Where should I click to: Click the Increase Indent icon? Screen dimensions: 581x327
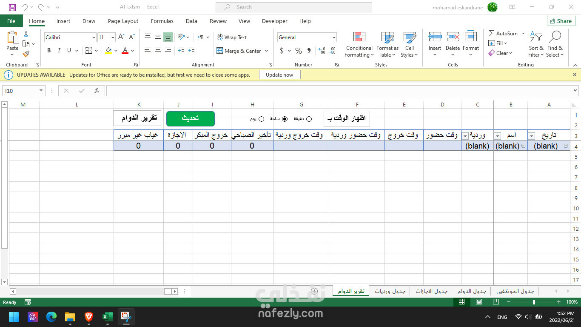191,51
